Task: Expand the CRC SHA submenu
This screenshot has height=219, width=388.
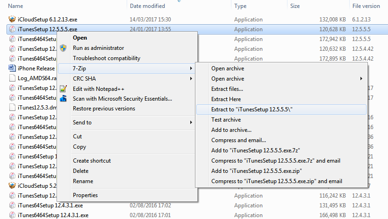Action: point(191,79)
